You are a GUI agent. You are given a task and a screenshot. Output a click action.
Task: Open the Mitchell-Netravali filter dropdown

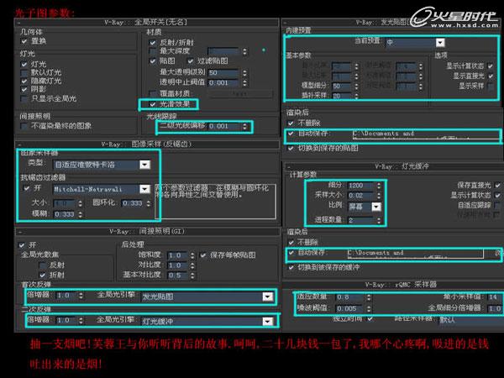click(x=145, y=189)
